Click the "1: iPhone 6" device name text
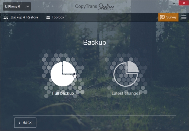This screenshot has width=189, height=131. click(x=12, y=7)
